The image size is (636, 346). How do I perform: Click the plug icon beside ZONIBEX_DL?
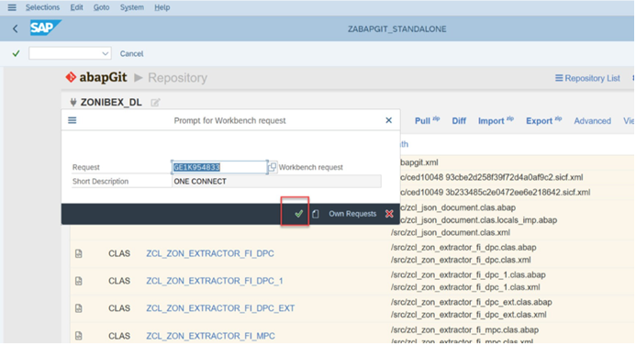(x=73, y=102)
